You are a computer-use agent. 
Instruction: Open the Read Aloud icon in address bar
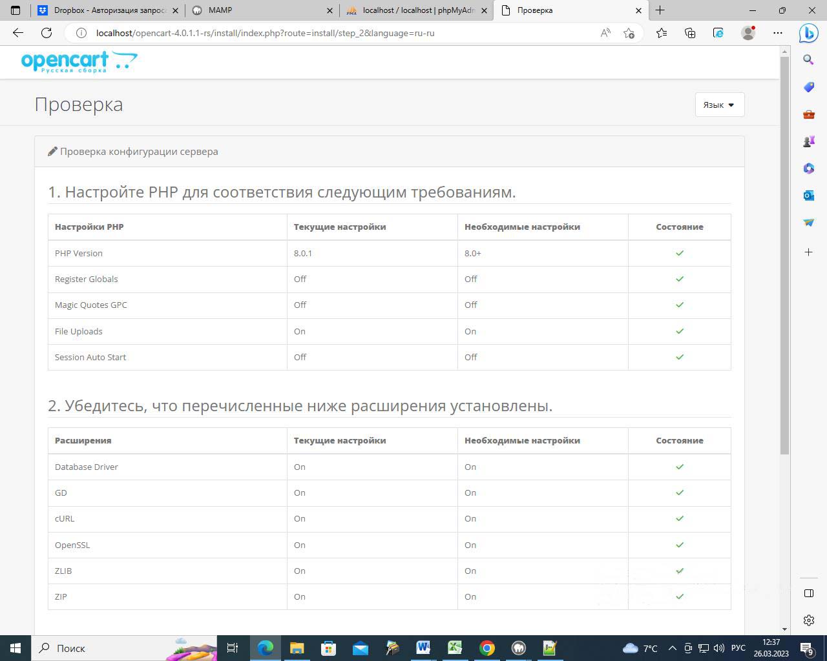point(605,33)
